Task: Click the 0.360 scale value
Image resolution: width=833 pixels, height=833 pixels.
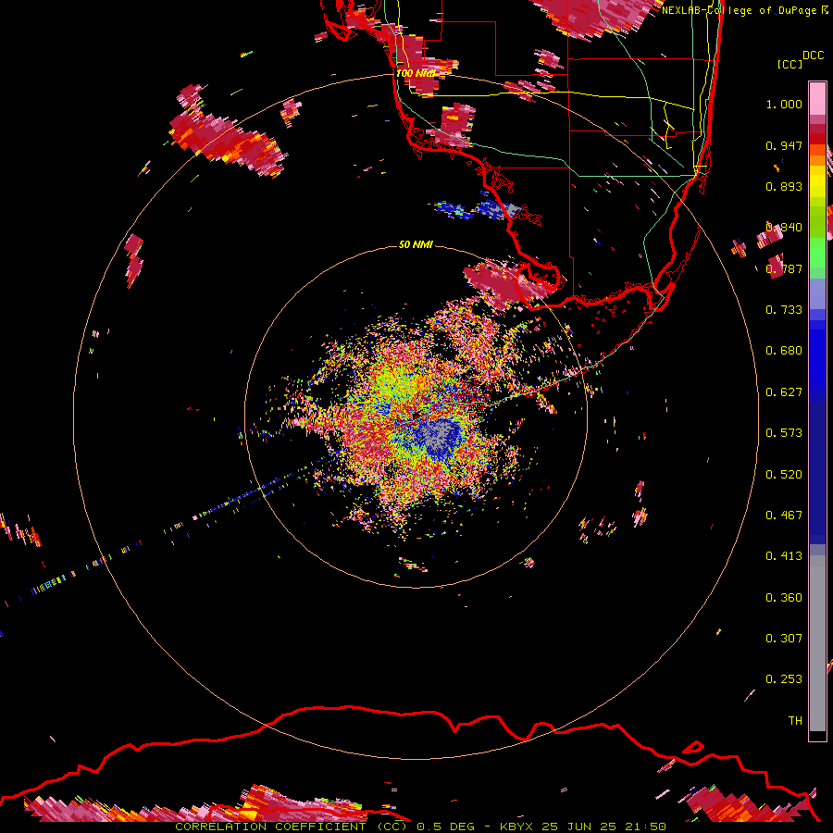Action: click(784, 598)
